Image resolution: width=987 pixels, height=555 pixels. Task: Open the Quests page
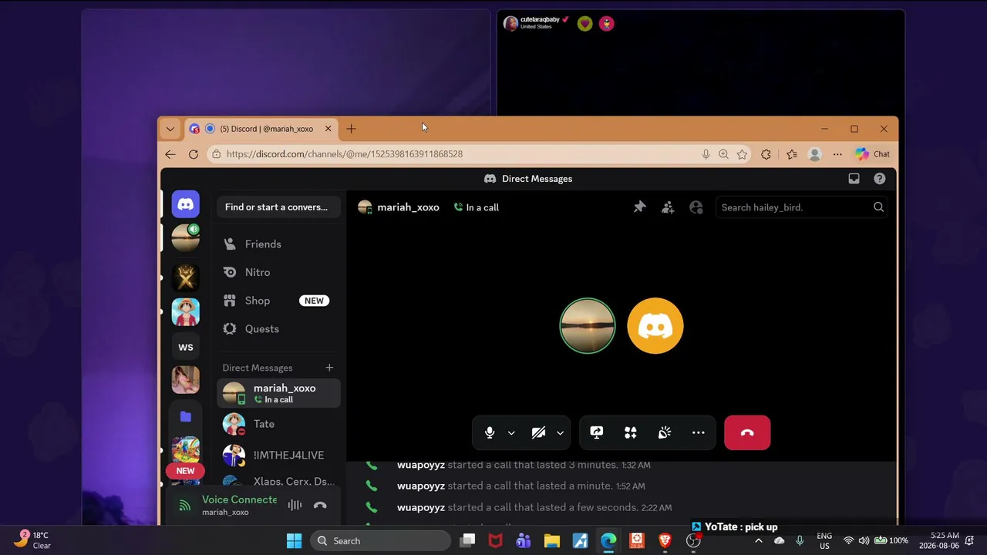tap(278, 328)
